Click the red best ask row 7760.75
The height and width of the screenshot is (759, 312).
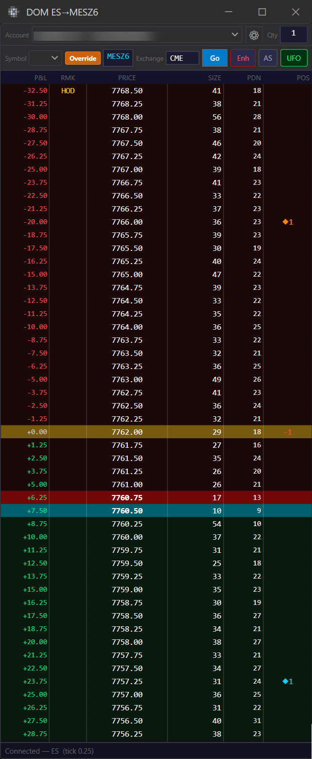156,497
